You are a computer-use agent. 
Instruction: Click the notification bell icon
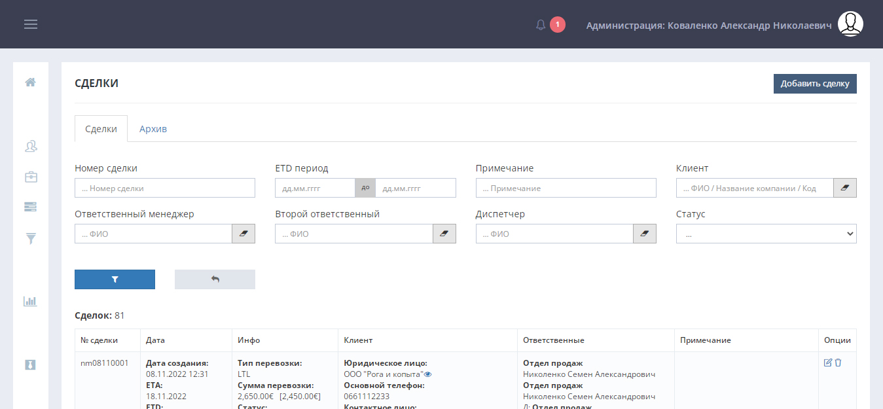click(541, 25)
